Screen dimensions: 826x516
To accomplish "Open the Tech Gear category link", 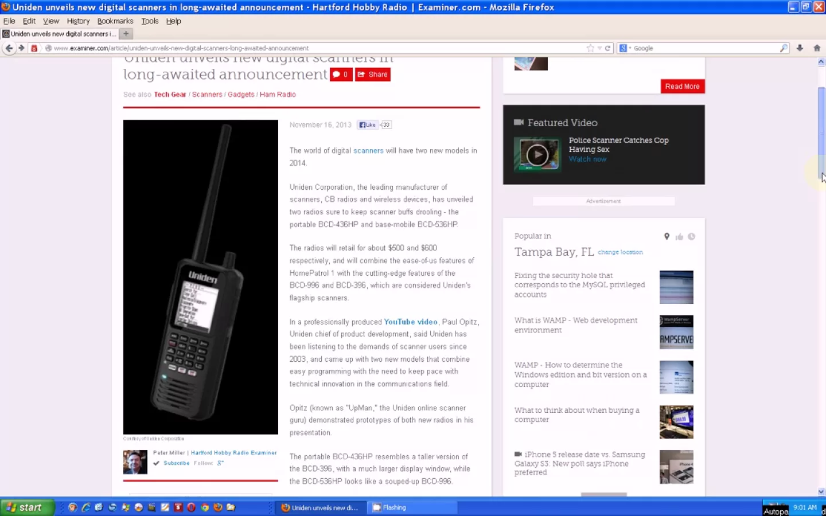I will (x=170, y=95).
